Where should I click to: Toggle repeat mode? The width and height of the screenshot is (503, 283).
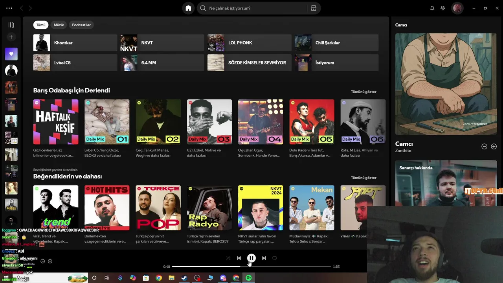click(x=275, y=258)
